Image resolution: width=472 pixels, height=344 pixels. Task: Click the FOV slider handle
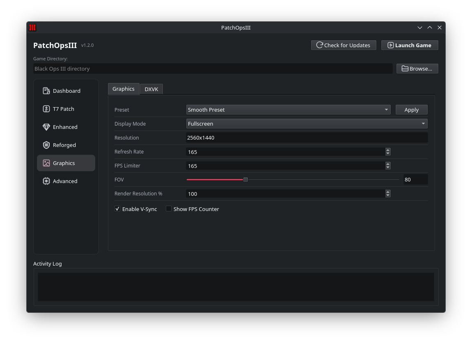coord(245,180)
